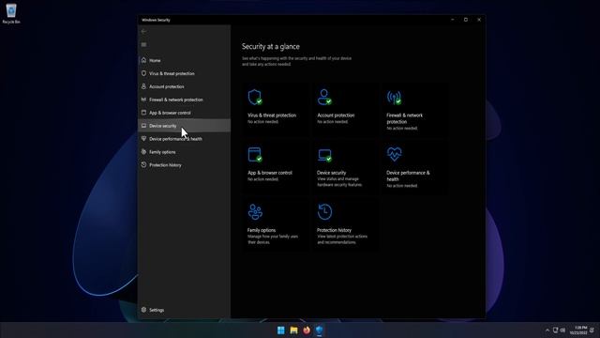Viewport: 600px width, 338px height.
Task: Select Device security in sidebar
Action: tap(184, 126)
